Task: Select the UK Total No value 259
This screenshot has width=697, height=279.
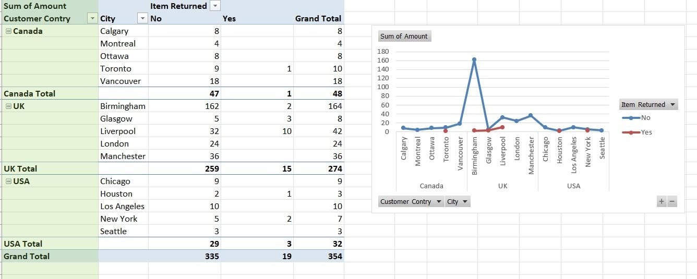Action: point(185,169)
